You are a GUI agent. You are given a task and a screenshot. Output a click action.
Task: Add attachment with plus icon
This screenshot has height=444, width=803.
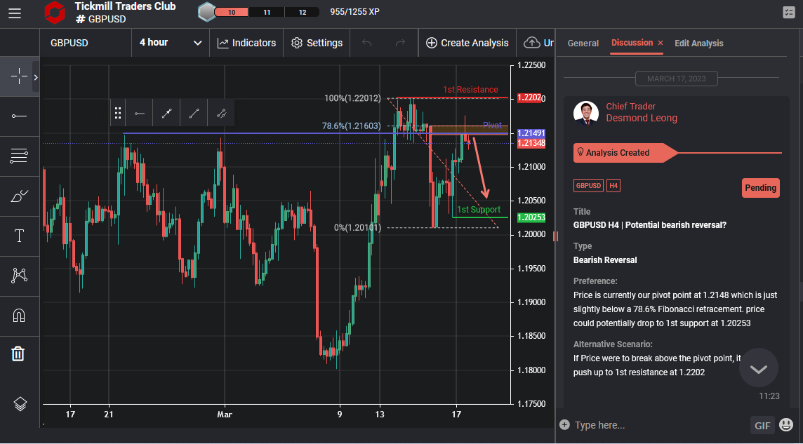tap(564, 424)
